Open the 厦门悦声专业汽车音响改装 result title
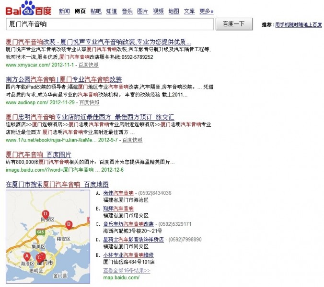 click(98, 42)
